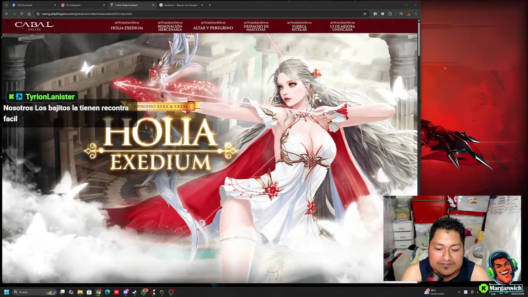
Task: Open a new browser tab
Action: click(210, 5)
